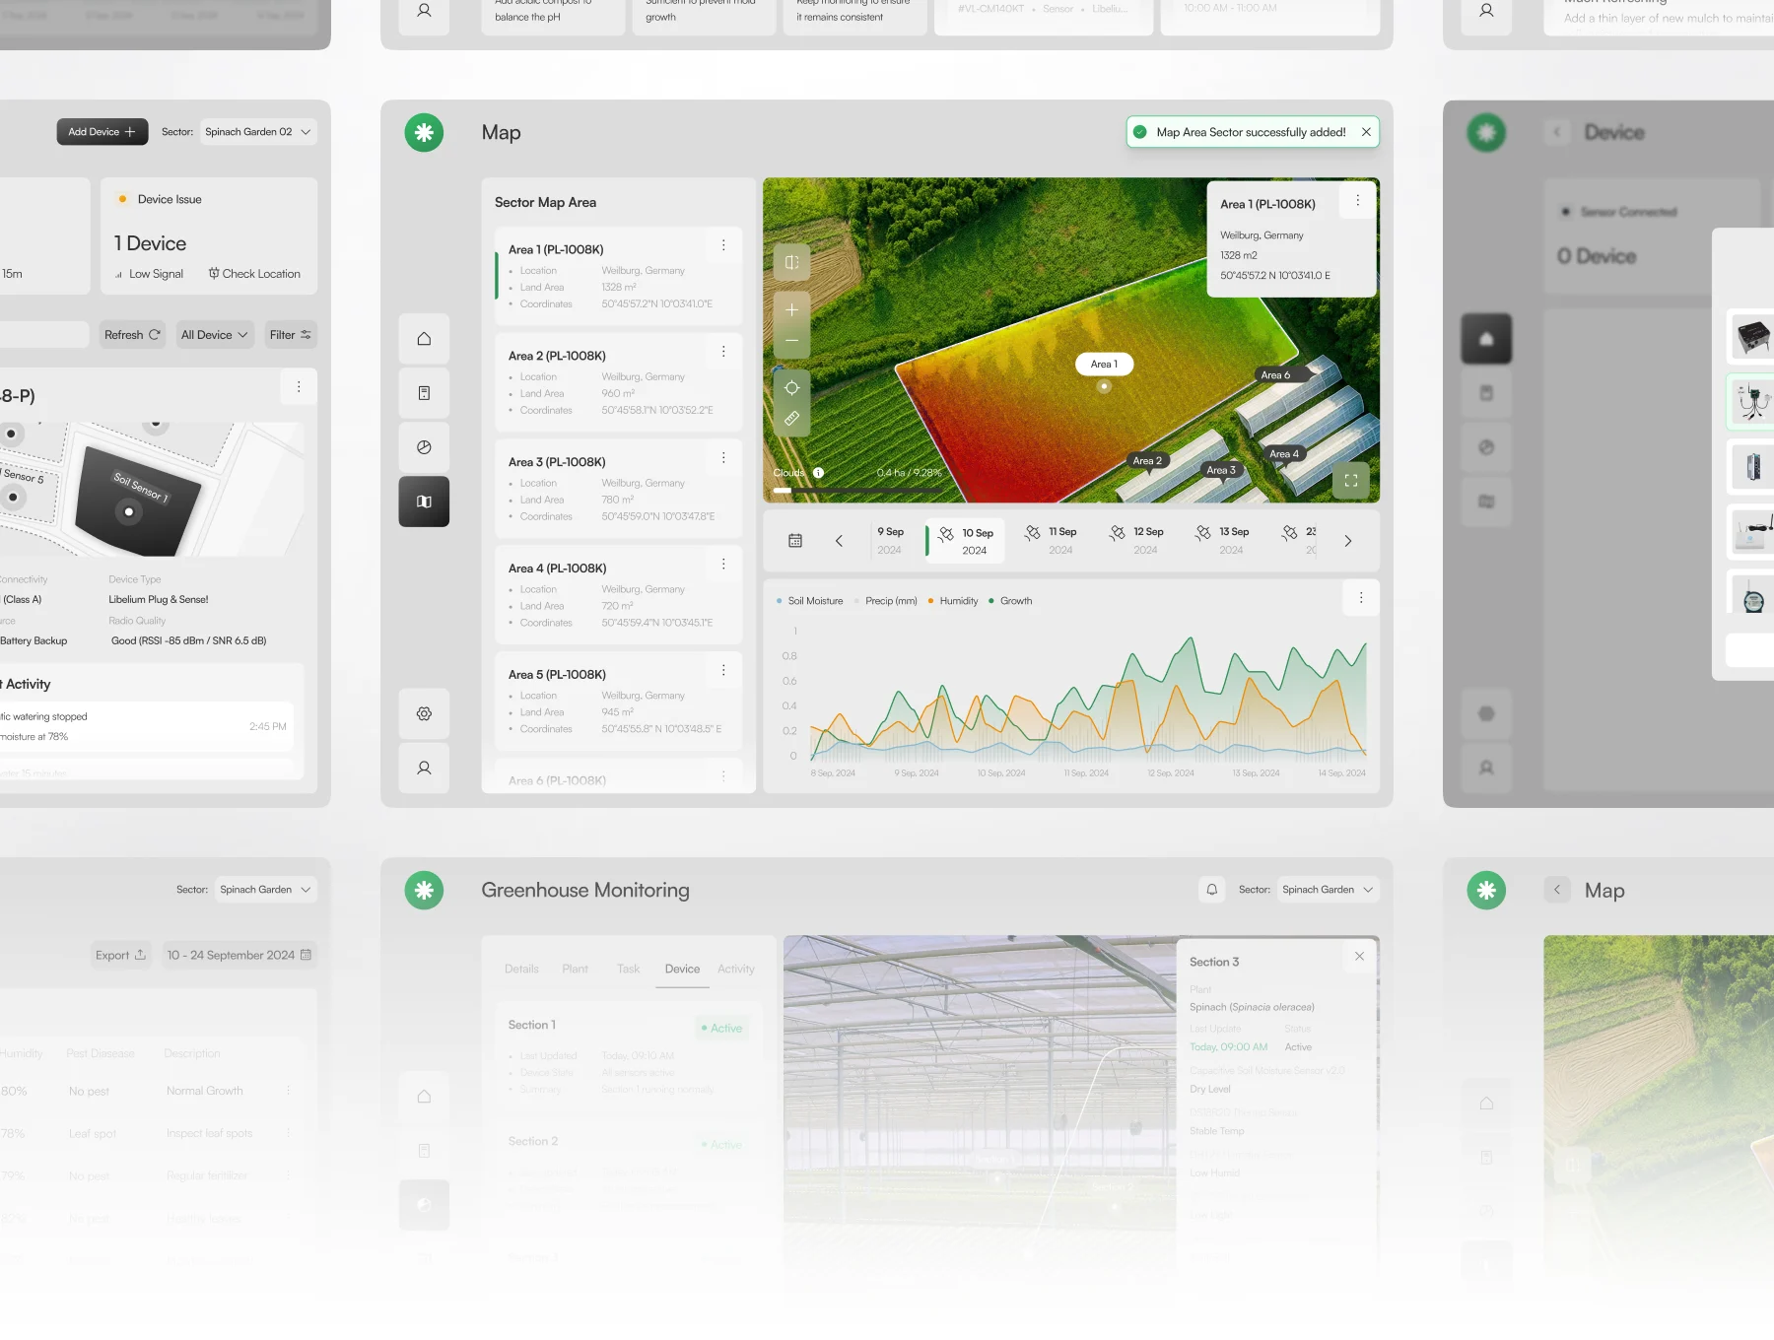The image size is (1774, 1340).
Task: Click the Area 4 label on map
Action: click(1283, 454)
